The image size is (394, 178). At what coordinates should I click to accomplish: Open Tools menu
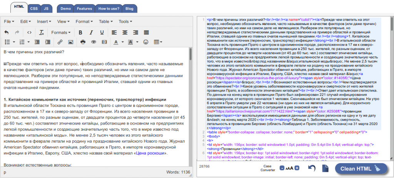[125, 22]
